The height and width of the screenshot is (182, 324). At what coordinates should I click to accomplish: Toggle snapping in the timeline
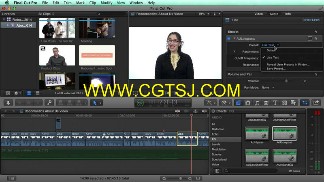point(205,111)
